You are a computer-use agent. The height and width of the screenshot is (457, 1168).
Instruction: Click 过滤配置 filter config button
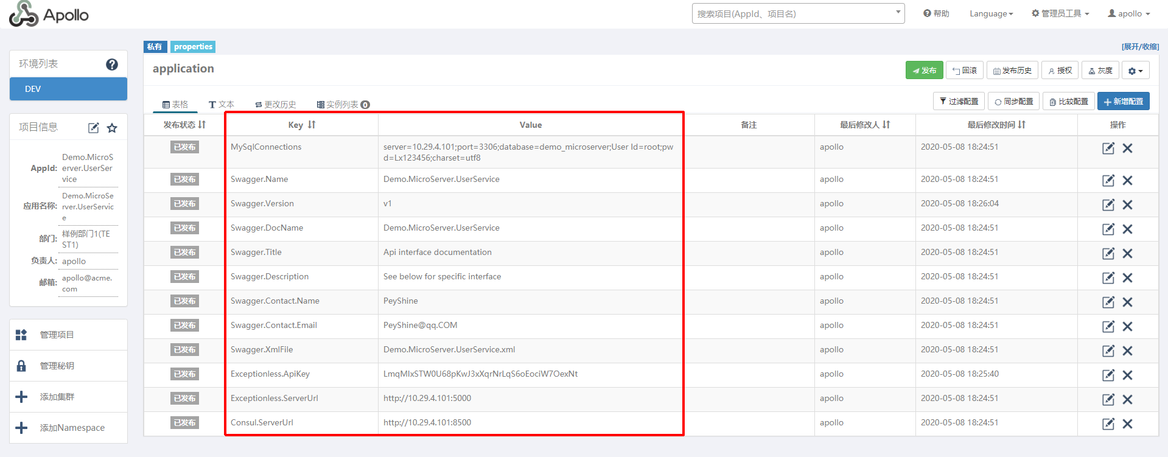[x=959, y=101]
